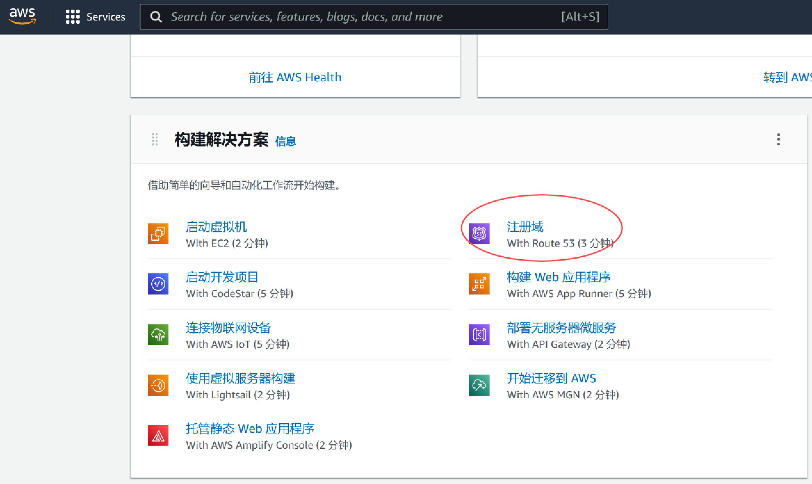Click the 信息 info link
This screenshot has height=484, width=812.
286,141
